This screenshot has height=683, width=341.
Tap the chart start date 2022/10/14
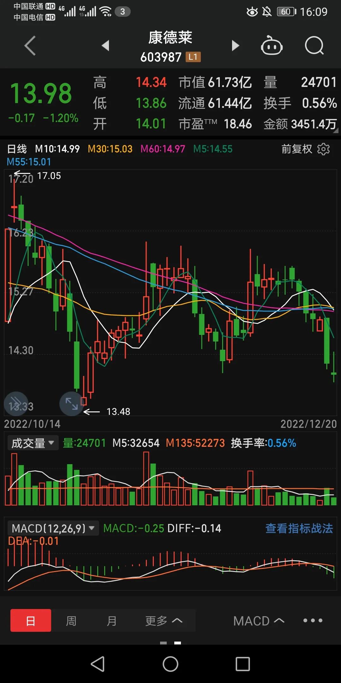click(32, 424)
